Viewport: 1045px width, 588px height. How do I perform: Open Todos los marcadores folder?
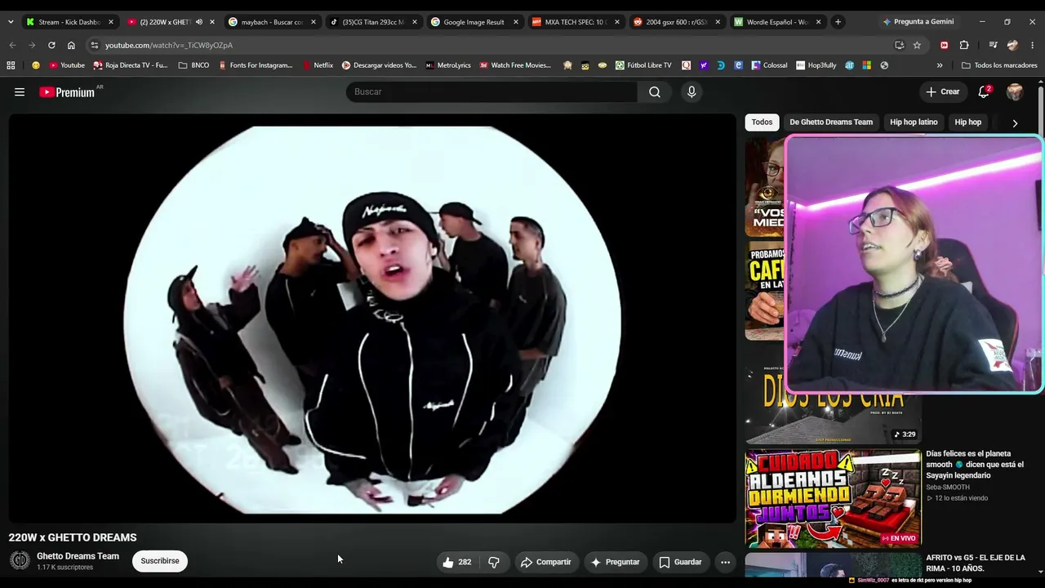pyautogui.click(x=999, y=65)
